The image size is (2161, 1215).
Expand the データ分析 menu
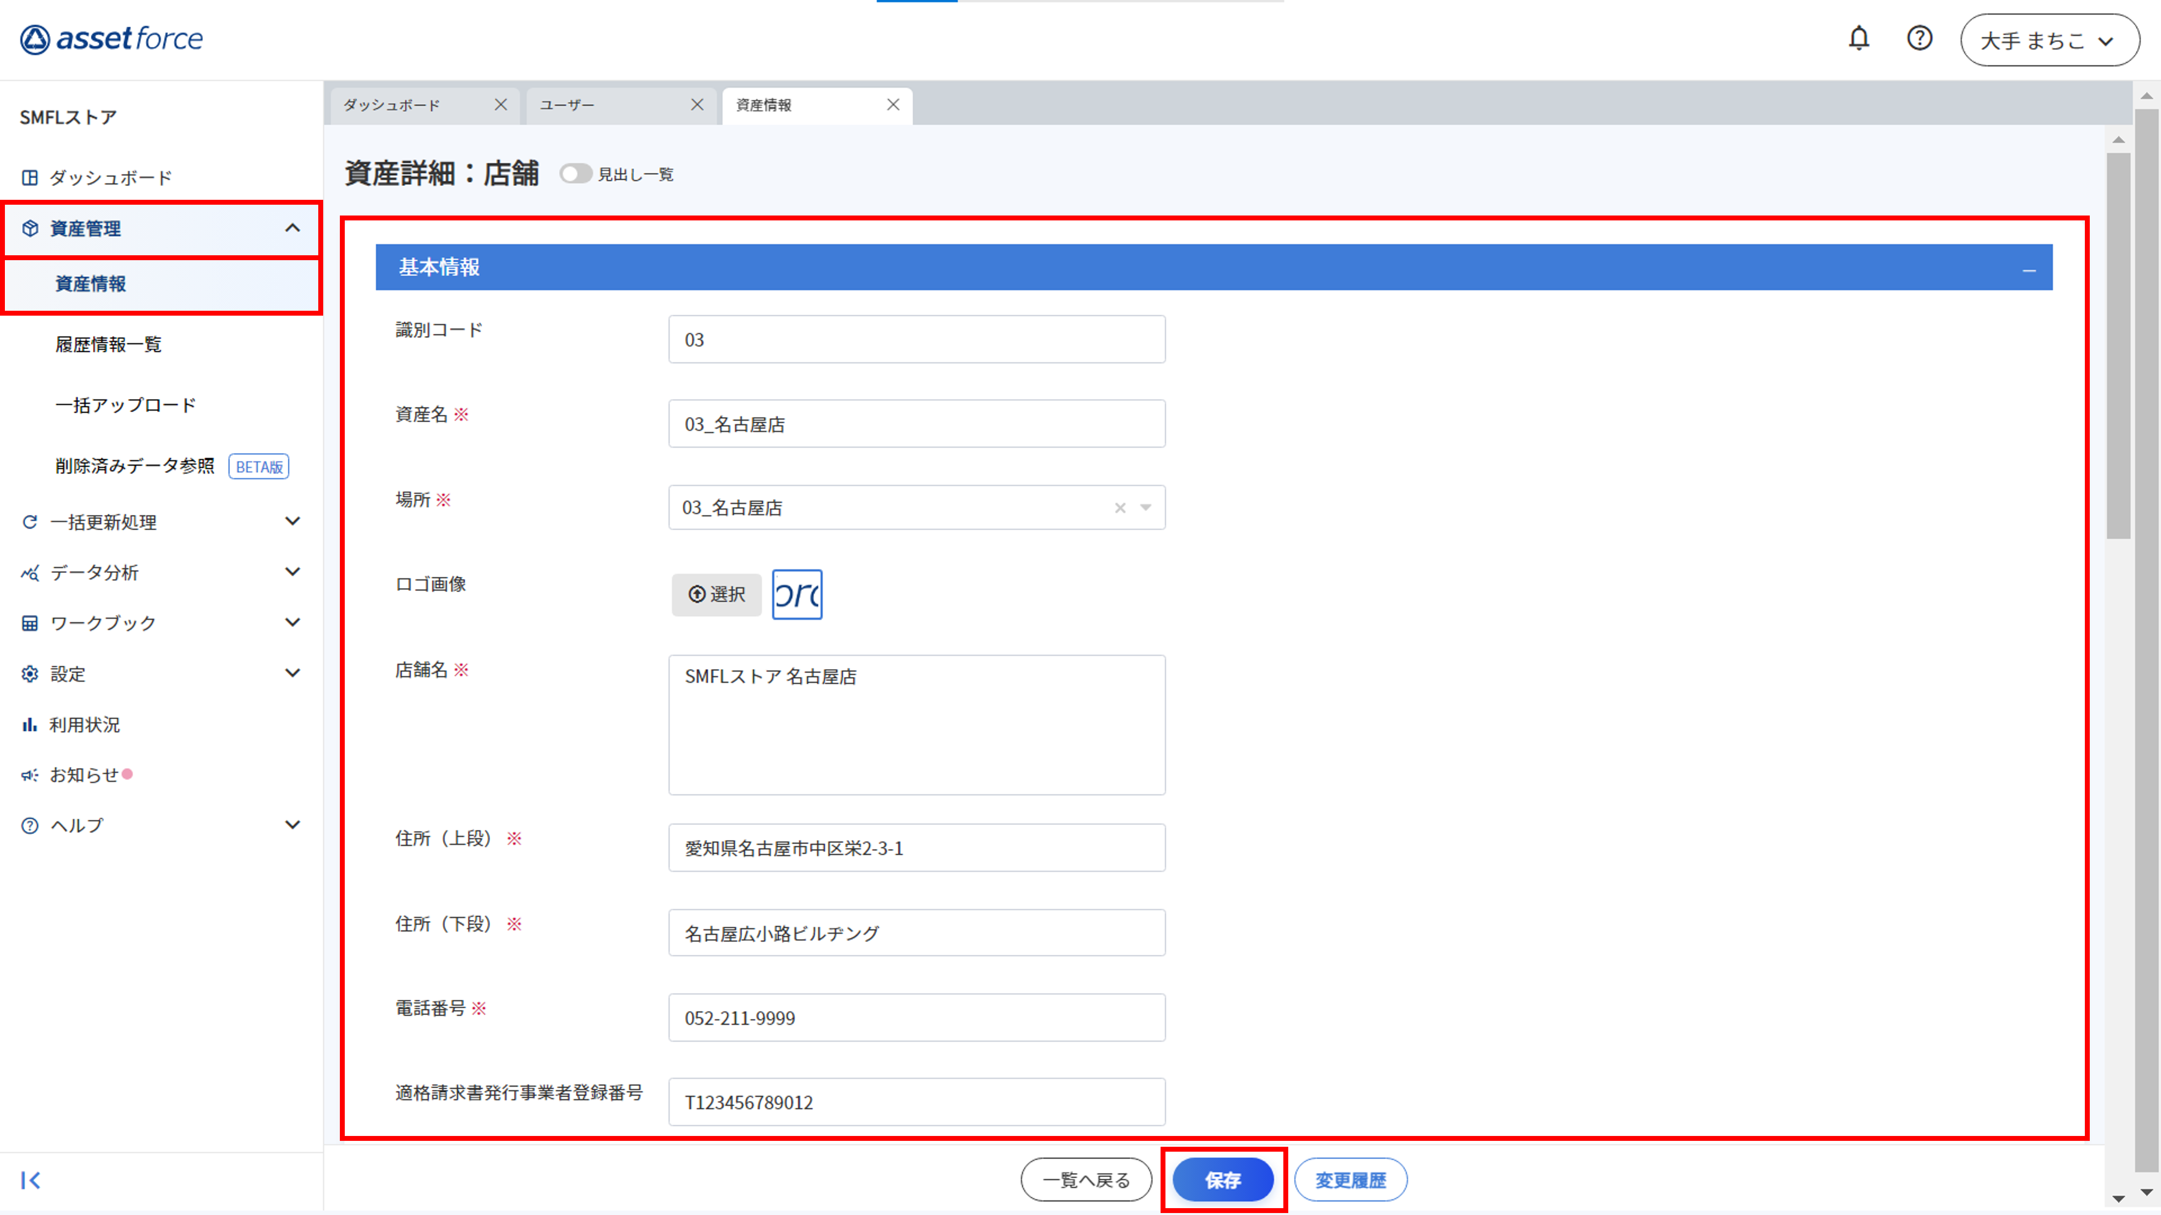pyautogui.click(x=292, y=572)
